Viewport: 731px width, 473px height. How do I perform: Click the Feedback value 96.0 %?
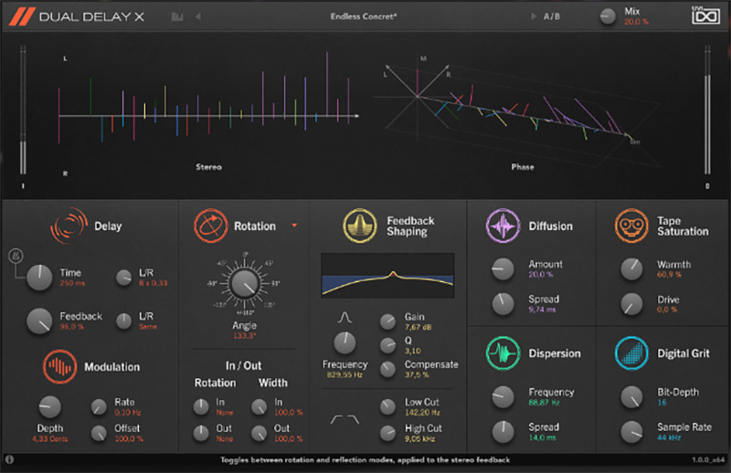pos(72,327)
